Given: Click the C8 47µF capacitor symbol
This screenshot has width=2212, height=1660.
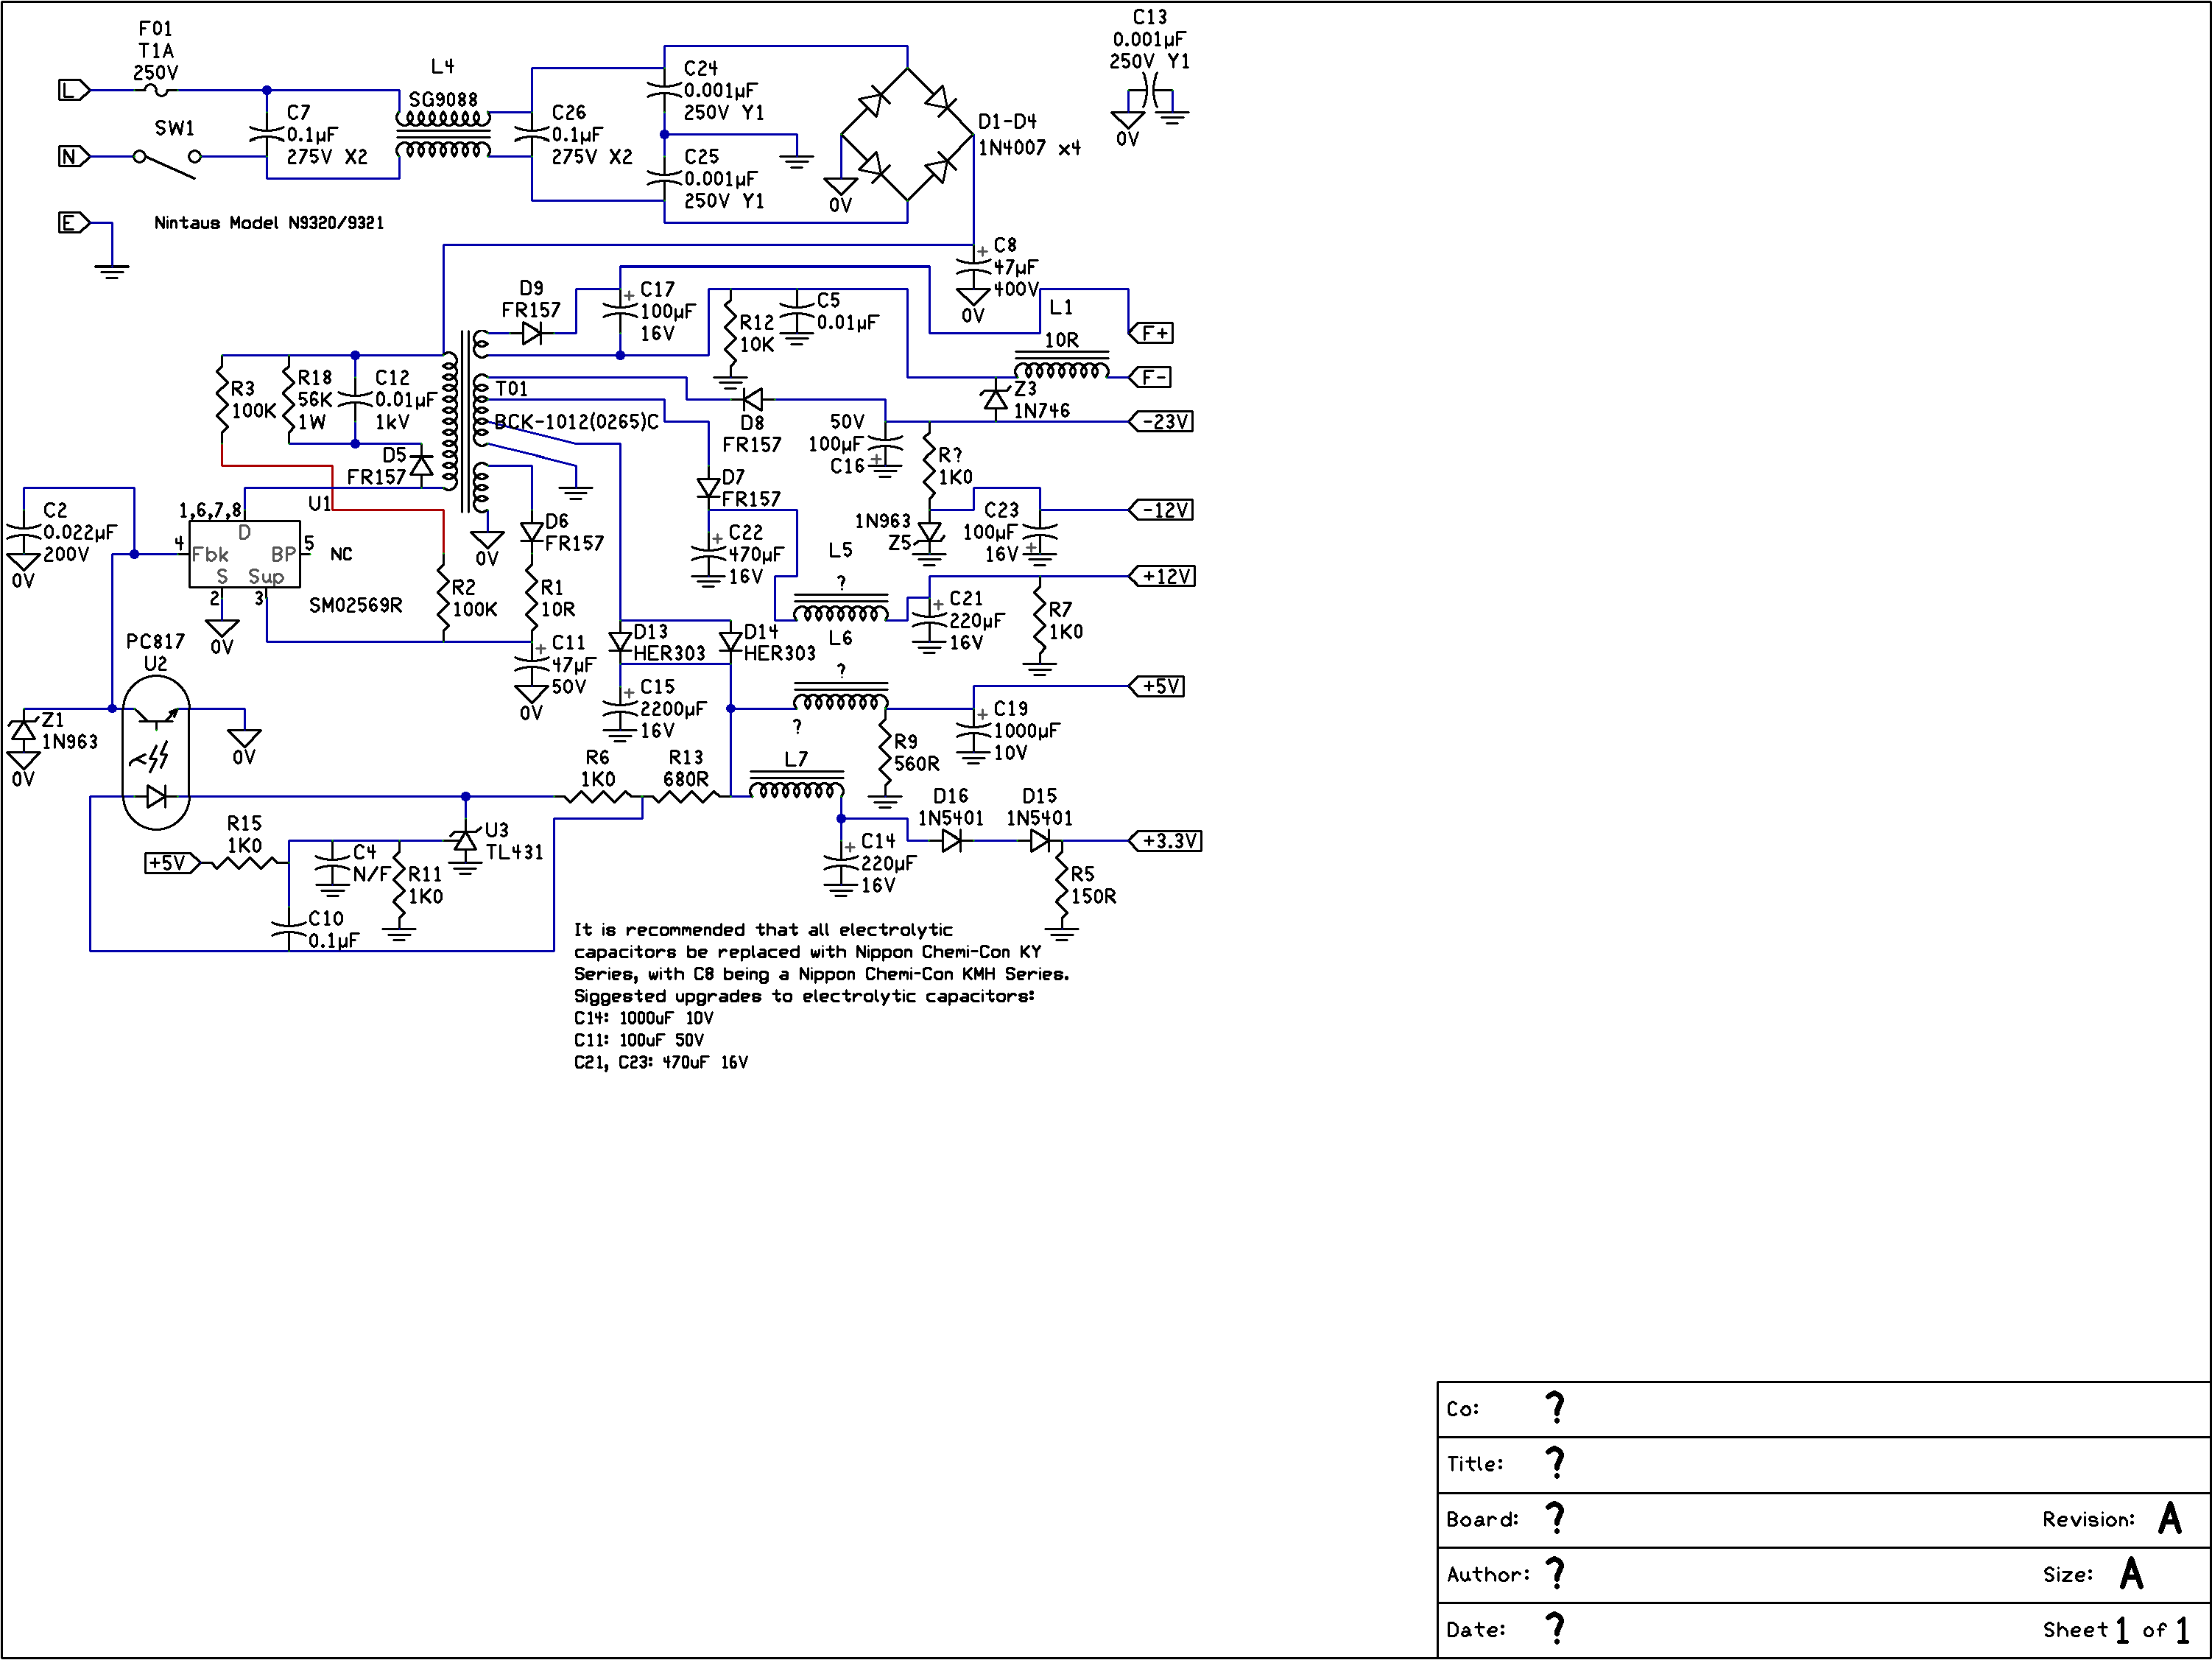Looking at the screenshot, I should tap(973, 267).
